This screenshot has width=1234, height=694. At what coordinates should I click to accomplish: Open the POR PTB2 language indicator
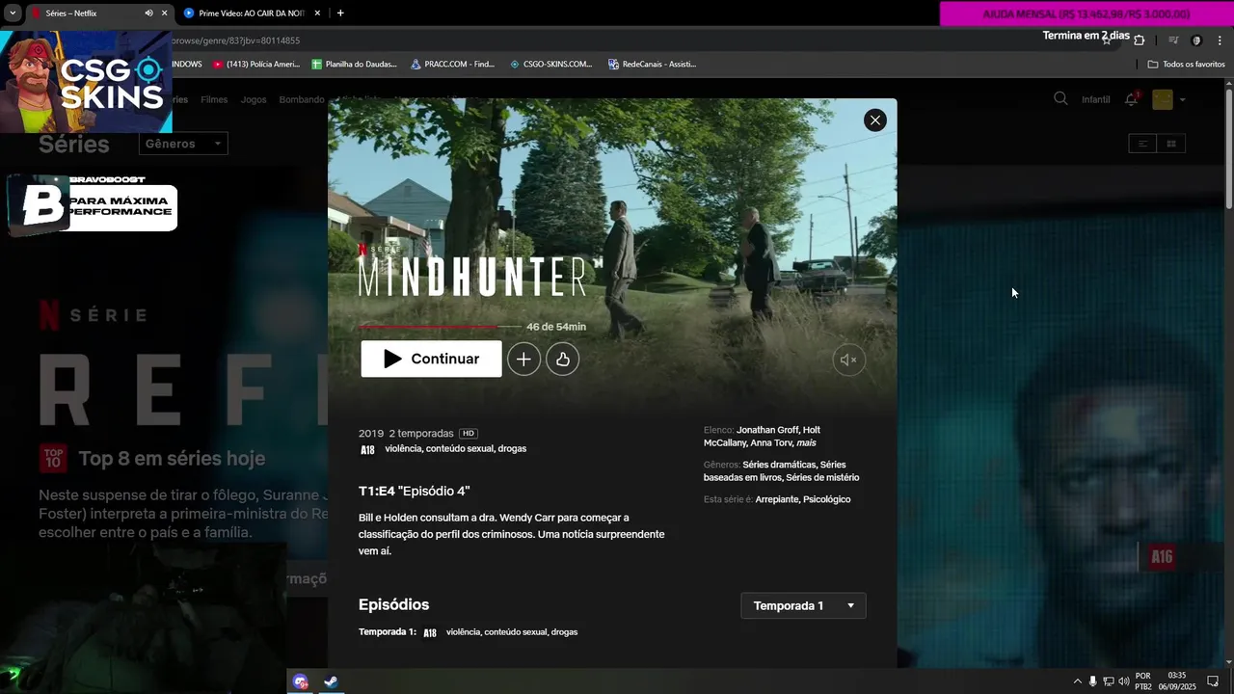[x=1143, y=681]
